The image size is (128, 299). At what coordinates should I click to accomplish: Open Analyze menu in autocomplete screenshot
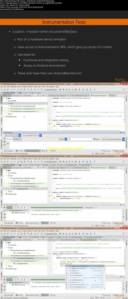point(24,231)
